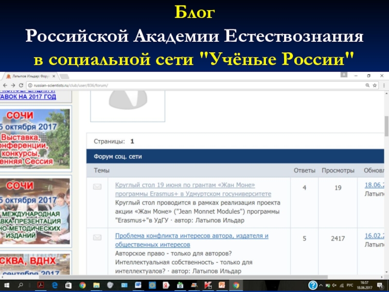The image size is (389, 292).
Task: Switch to the active Chrome window on the taskbar
Action: [236, 285]
